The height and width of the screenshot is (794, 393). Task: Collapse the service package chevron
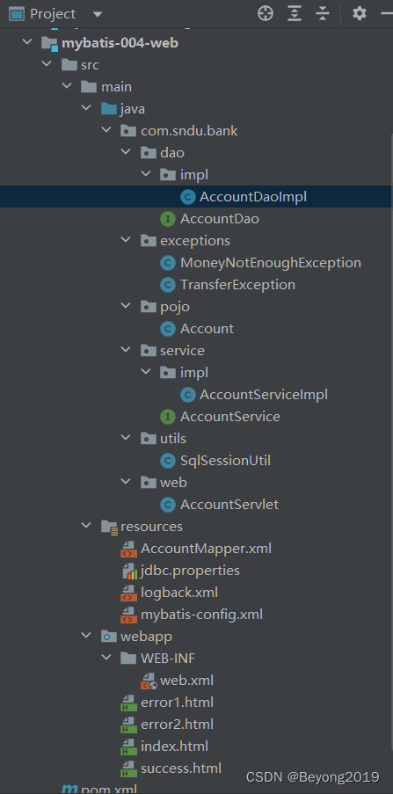tap(126, 350)
